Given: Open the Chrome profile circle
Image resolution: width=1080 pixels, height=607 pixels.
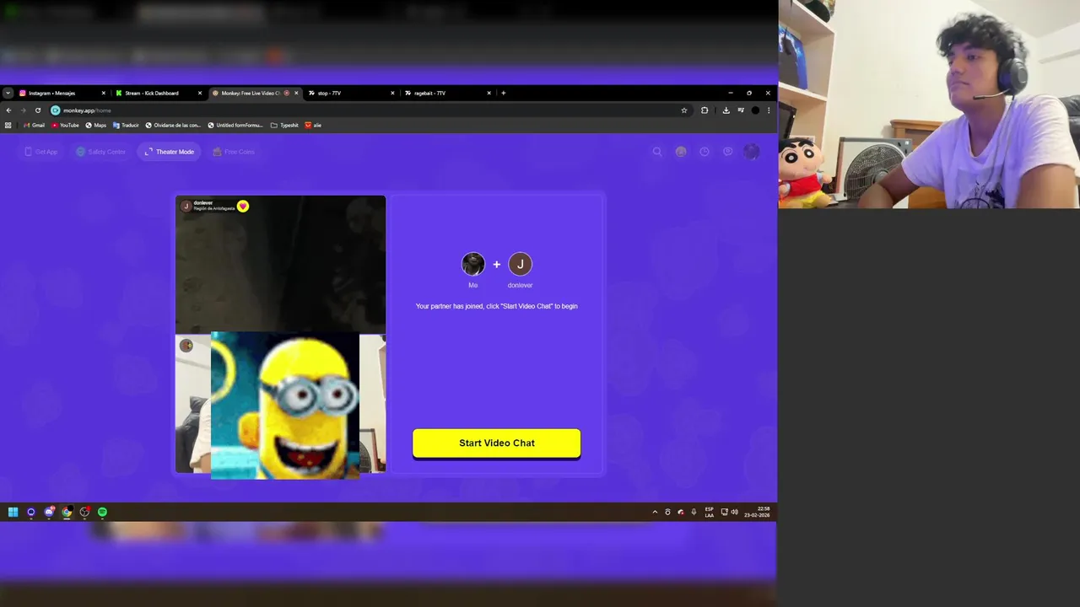Looking at the screenshot, I should [x=755, y=110].
